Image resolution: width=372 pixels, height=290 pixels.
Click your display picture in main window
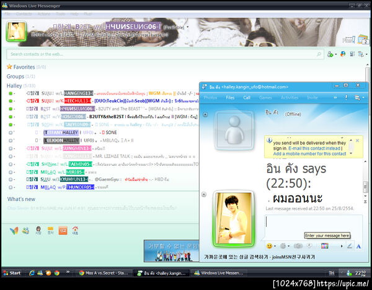(x=16, y=32)
